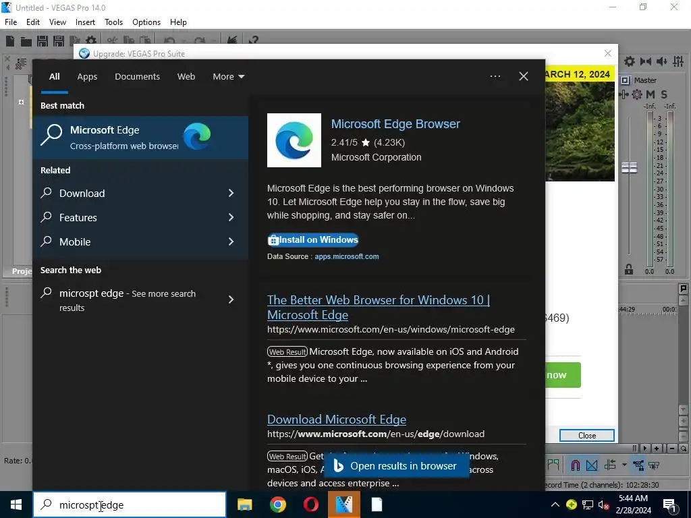Image resolution: width=691 pixels, height=518 pixels.
Task: Toggle the fader lock channels icon
Action: [629, 269]
